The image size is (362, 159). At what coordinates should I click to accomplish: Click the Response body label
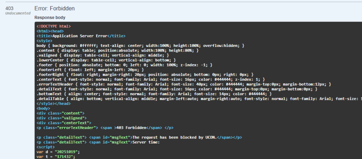click(x=49, y=17)
